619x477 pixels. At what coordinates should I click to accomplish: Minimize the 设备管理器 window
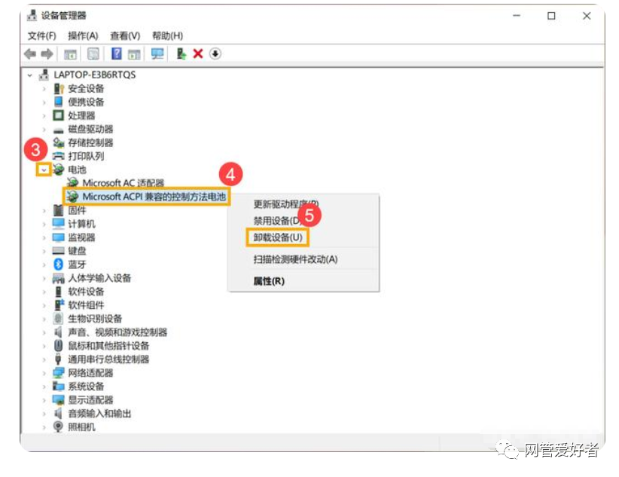(517, 16)
